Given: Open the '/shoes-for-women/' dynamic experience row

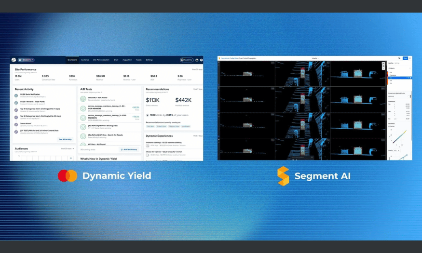Looking at the screenshot, I should (174, 153).
